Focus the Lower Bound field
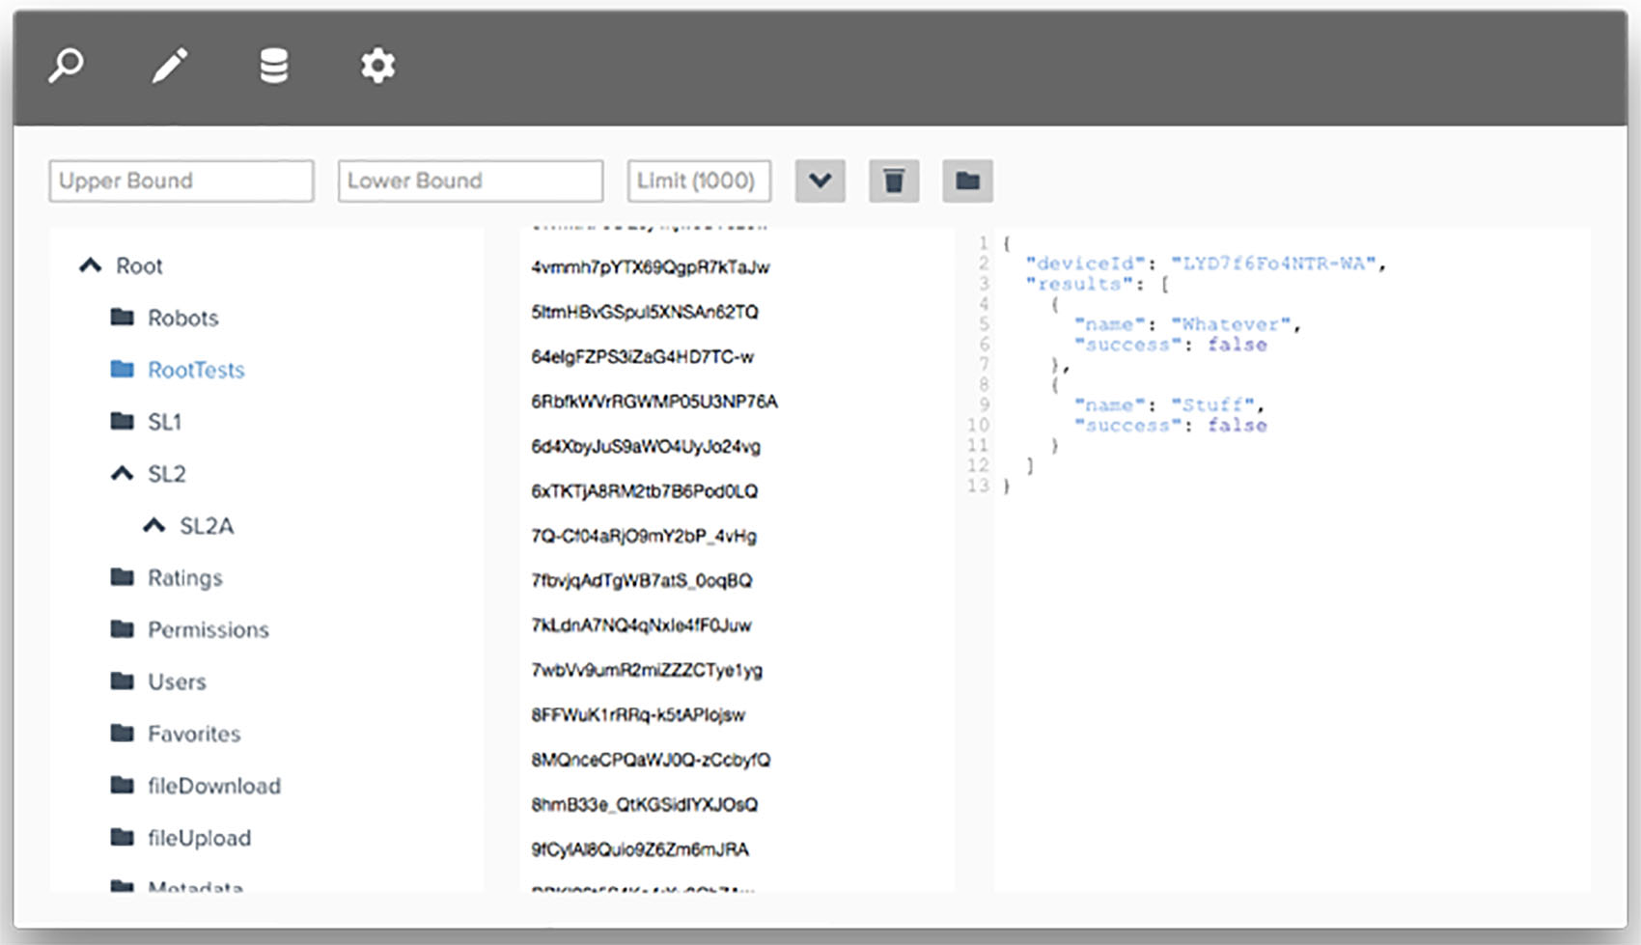 [470, 181]
